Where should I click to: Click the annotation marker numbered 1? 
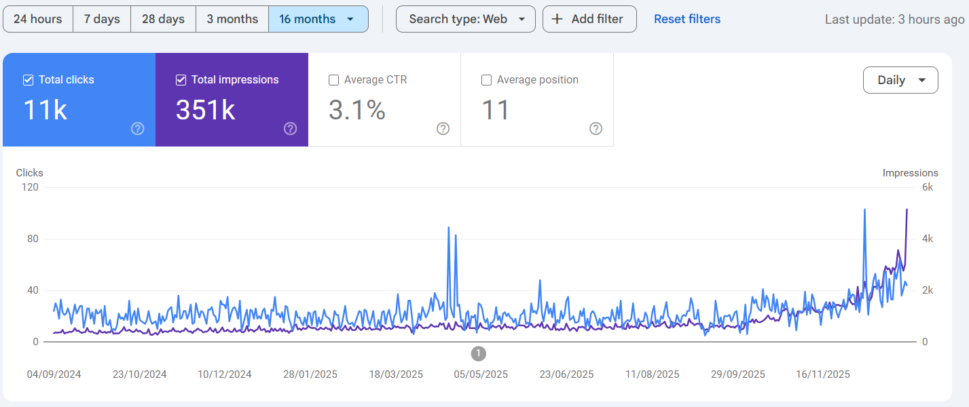tap(479, 353)
